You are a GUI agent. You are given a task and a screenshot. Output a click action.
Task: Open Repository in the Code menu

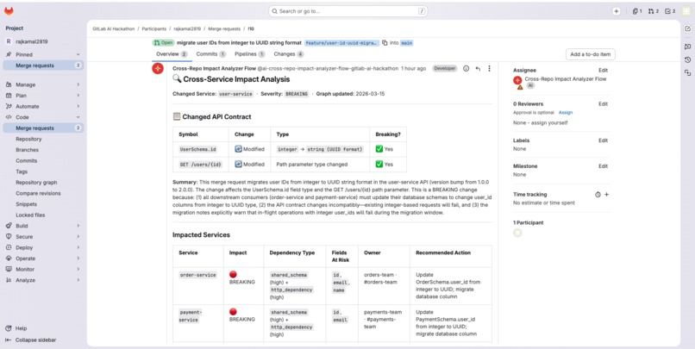point(43,139)
